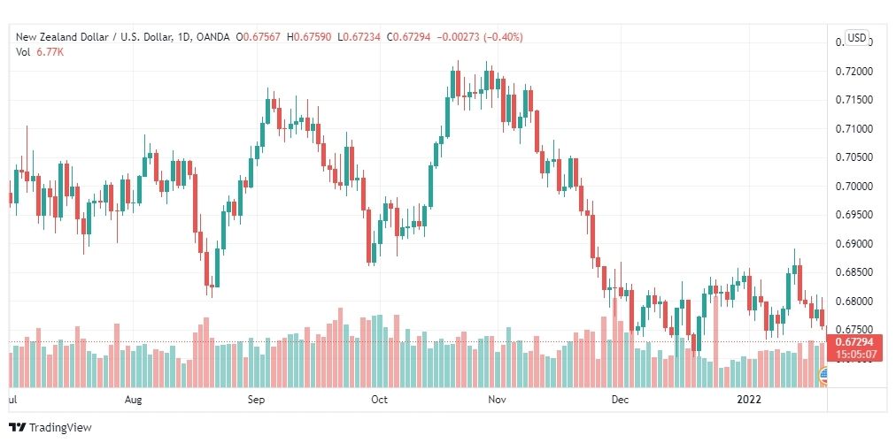Screen dimensions: 896x443
Task: Click the Nov label on time axis
Action: point(498,399)
